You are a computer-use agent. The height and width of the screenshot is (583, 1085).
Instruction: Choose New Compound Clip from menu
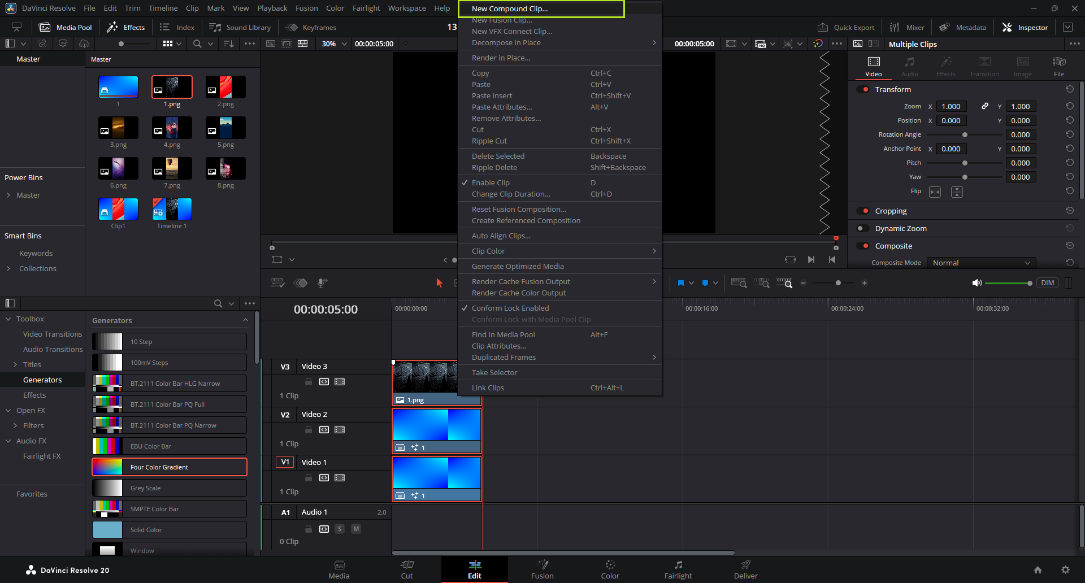[510, 8]
